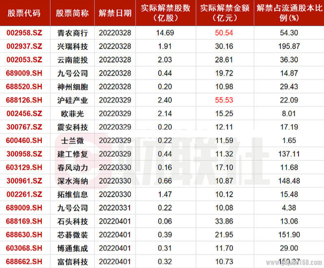Click stock name 博通集成
324x268 pixels.
click(x=73, y=248)
